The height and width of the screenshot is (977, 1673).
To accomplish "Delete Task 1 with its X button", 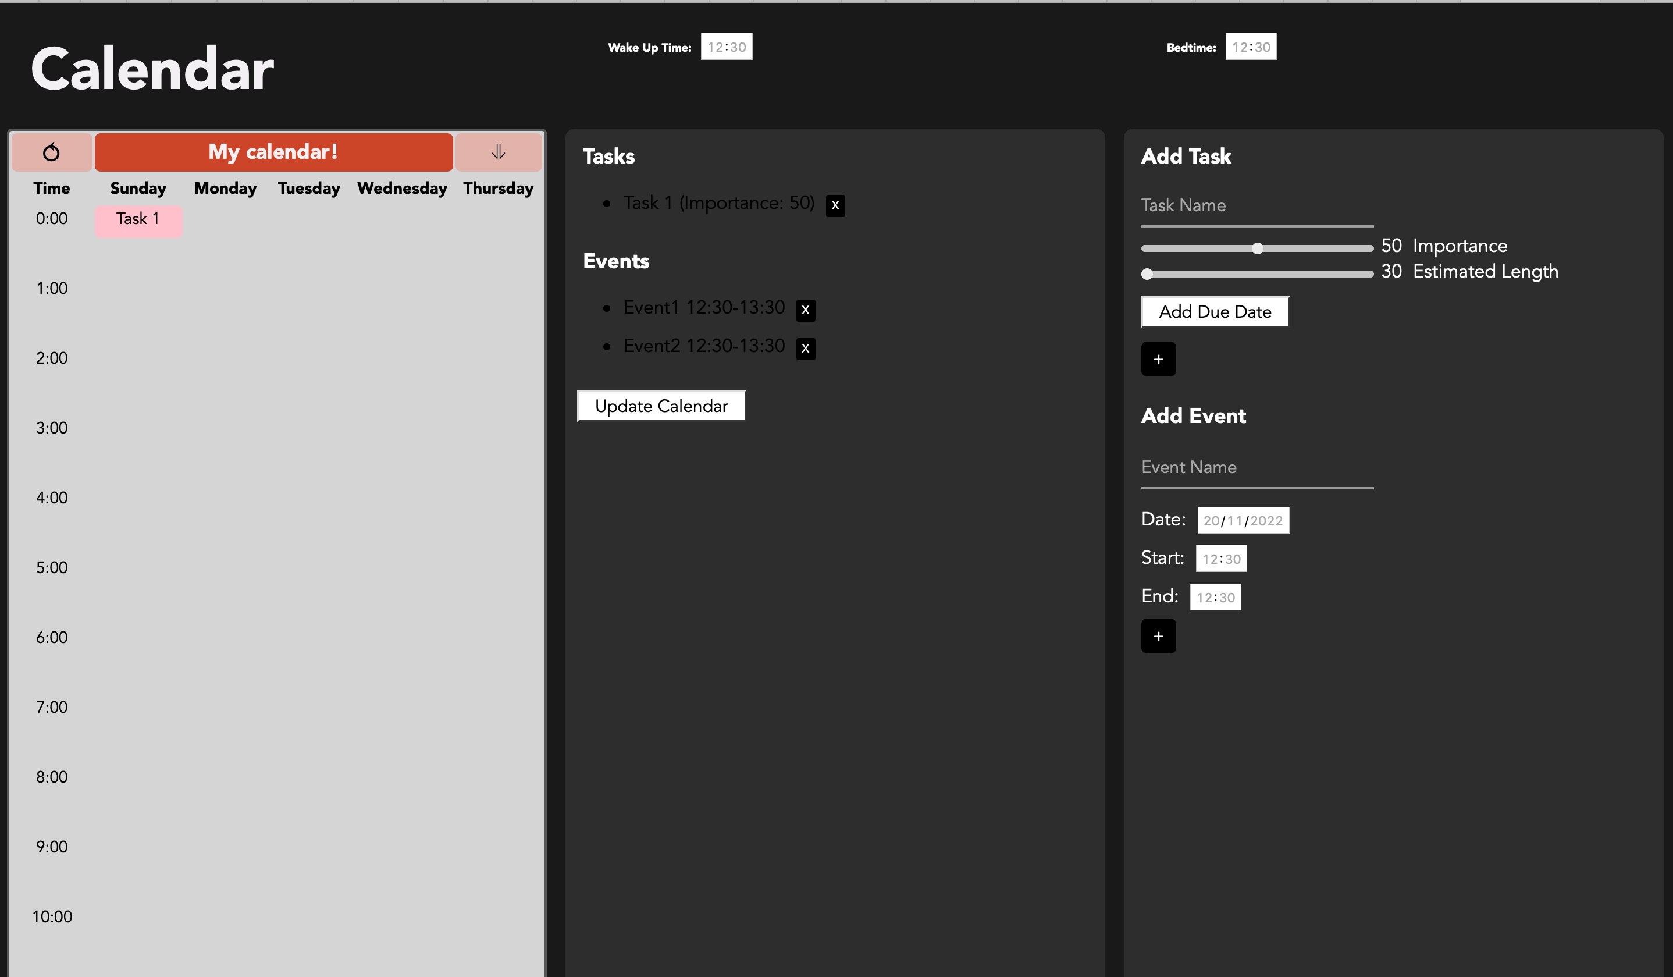I will (x=835, y=205).
